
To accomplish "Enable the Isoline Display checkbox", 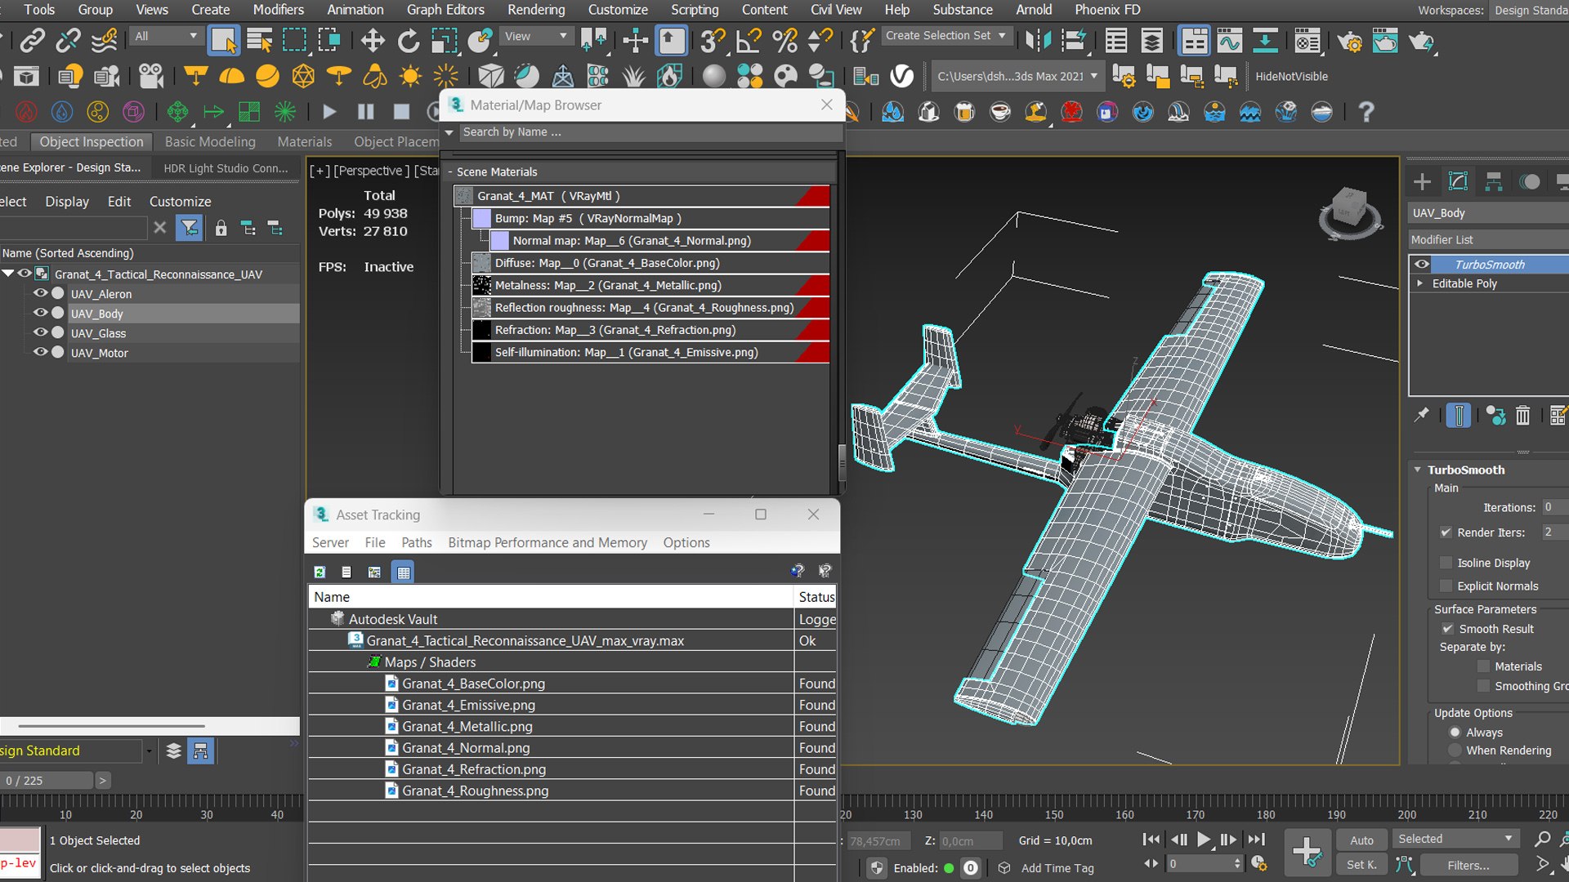I will click(x=1446, y=563).
